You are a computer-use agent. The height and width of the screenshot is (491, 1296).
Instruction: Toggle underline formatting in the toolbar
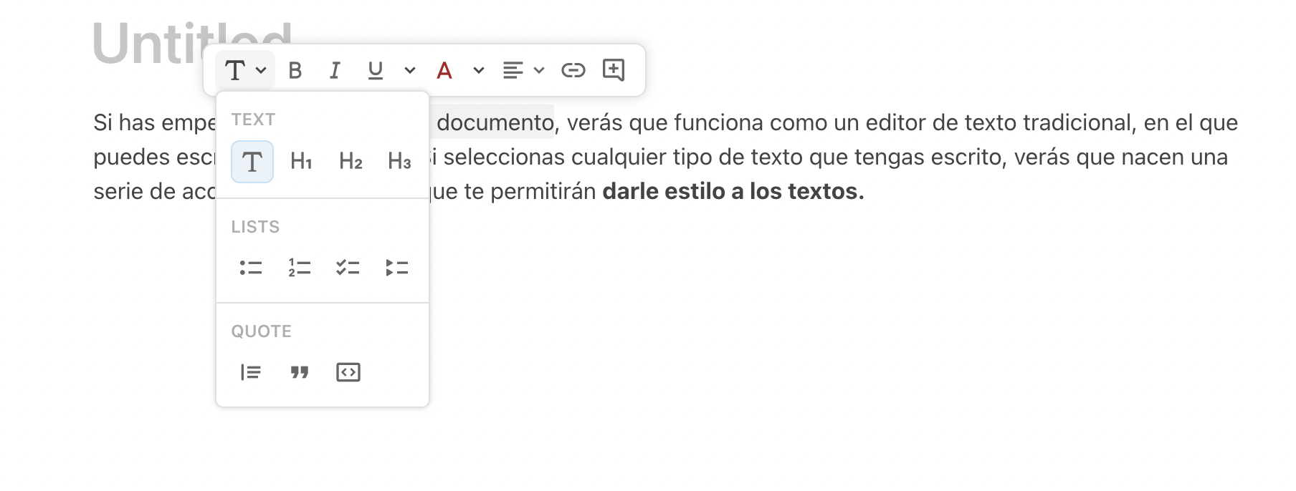[x=375, y=70]
